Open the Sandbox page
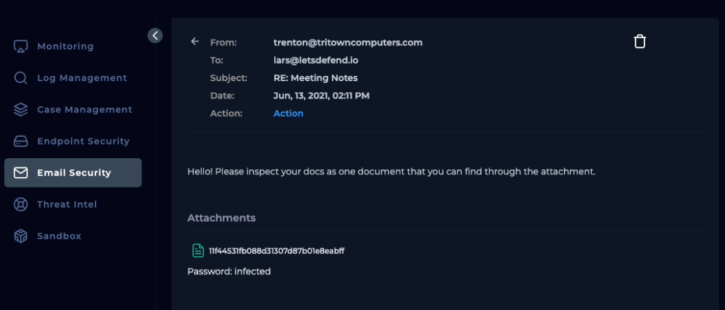Screen dimensions: 725x310 tap(59, 236)
